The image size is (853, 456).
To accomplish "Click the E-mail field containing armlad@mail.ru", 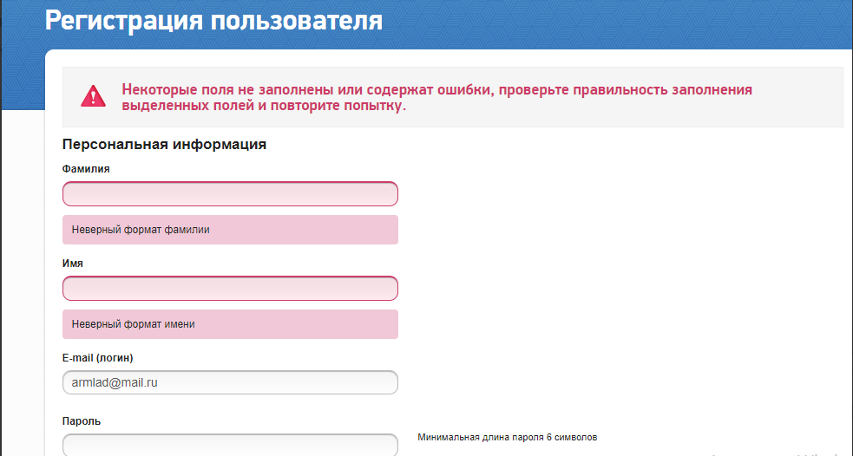I will pos(230,382).
